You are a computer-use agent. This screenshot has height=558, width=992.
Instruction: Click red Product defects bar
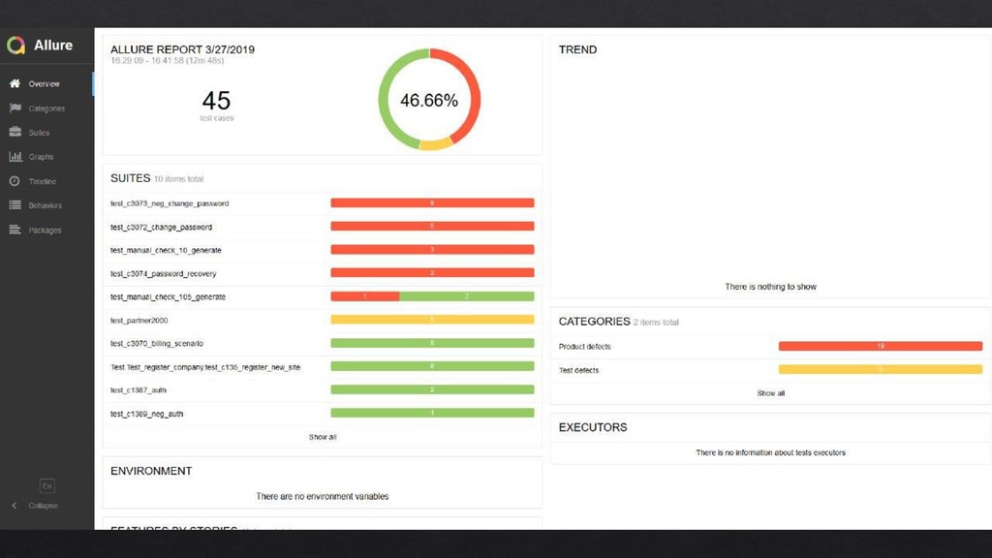click(880, 346)
